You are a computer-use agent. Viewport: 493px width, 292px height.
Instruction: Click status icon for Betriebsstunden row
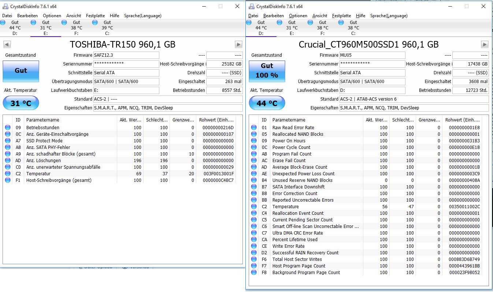(x=8, y=128)
